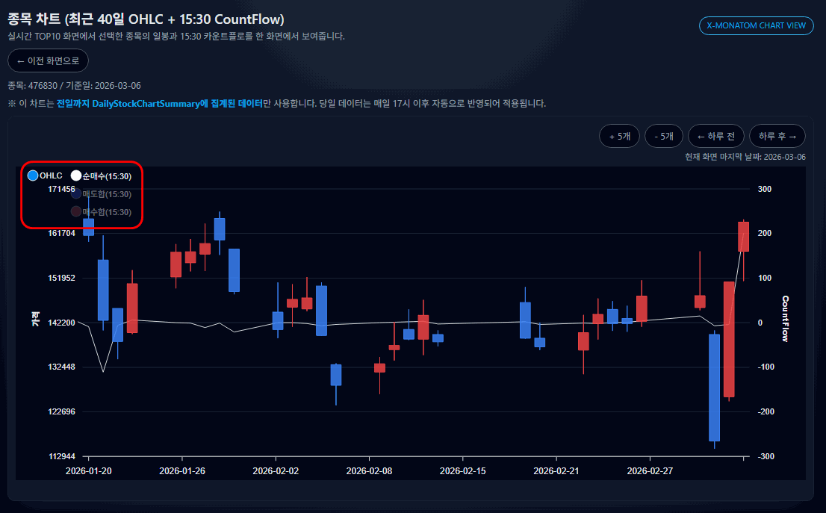Go back one day with ← 하루 전
This screenshot has width=826, height=513.
pos(715,136)
